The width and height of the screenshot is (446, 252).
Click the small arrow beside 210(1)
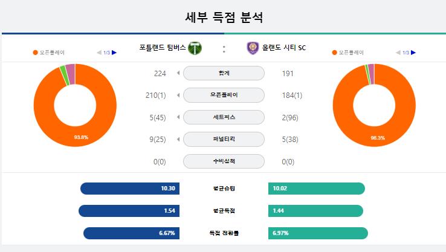pos(178,95)
